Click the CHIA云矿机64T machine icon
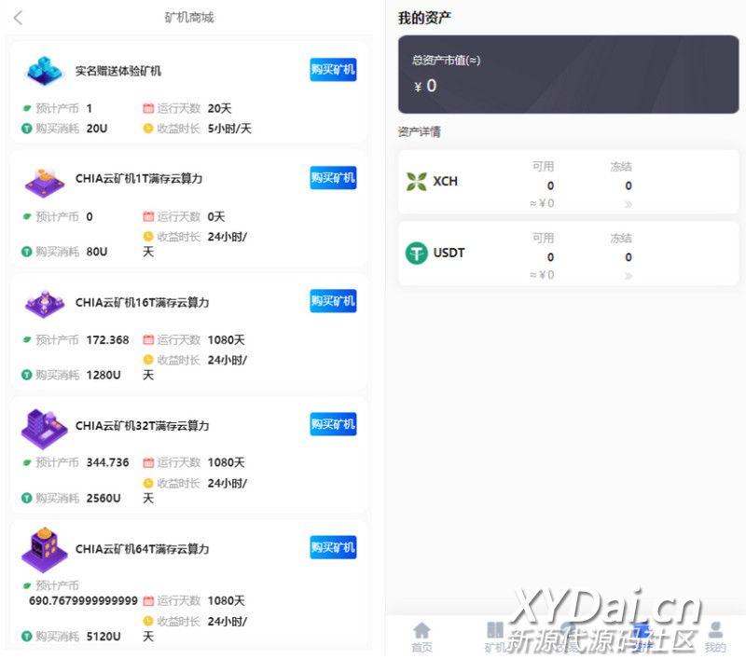The width and height of the screenshot is (746, 659). click(43, 549)
